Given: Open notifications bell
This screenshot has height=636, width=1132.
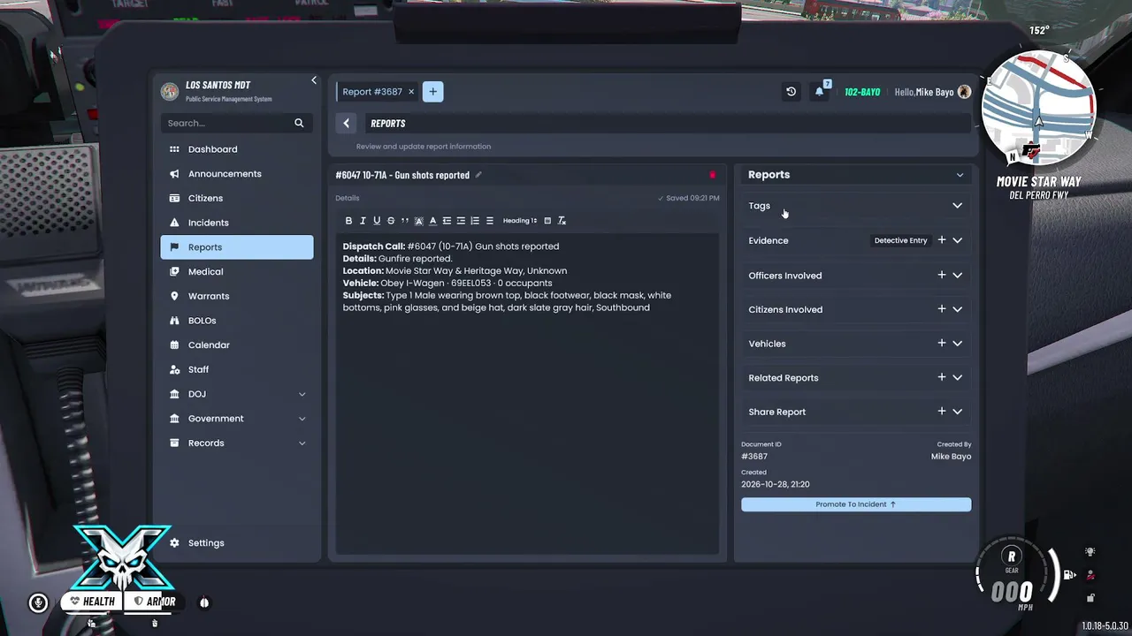Looking at the screenshot, I should tap(820, 92).
